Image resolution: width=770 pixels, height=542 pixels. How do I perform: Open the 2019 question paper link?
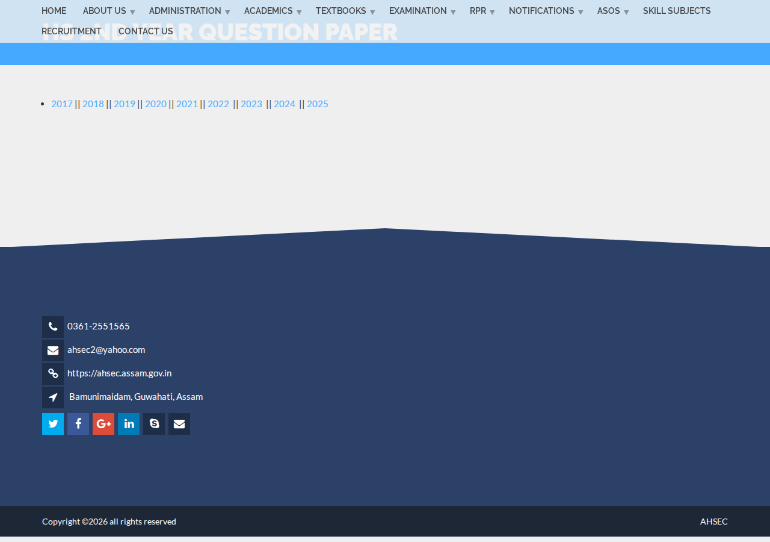(125, 104)
